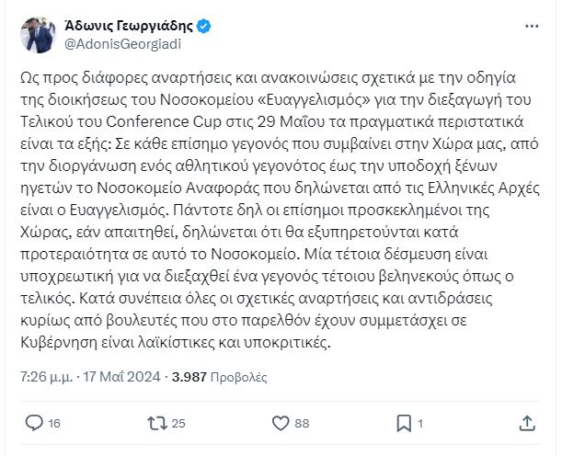Click the share upload arrow icon
562x456 pixels.
tap(526, 422)
